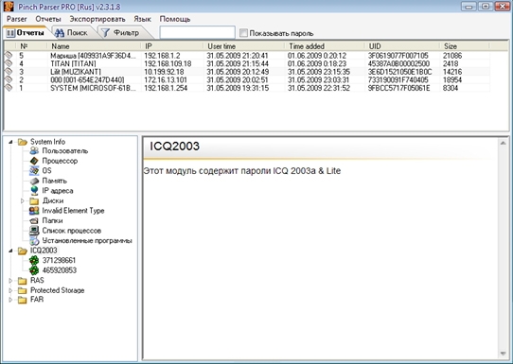Click the Процессор chip icon
The width and height of the screenshot is (513, 364).
tap(34, 161)
